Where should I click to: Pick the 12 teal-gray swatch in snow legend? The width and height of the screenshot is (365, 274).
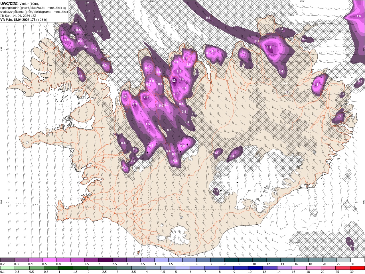pyautogui.click(x=274, y=260)
